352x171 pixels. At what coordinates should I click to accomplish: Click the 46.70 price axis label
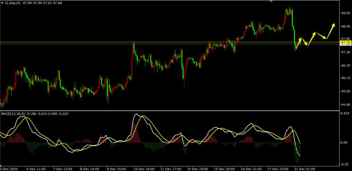coord(345,66)
